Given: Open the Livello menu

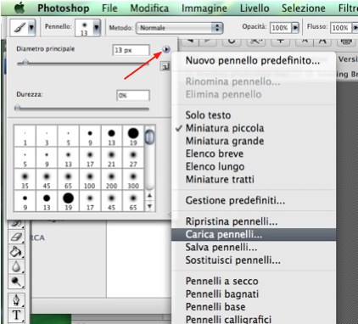Looking at the screenshot, I should click(255, 8).
